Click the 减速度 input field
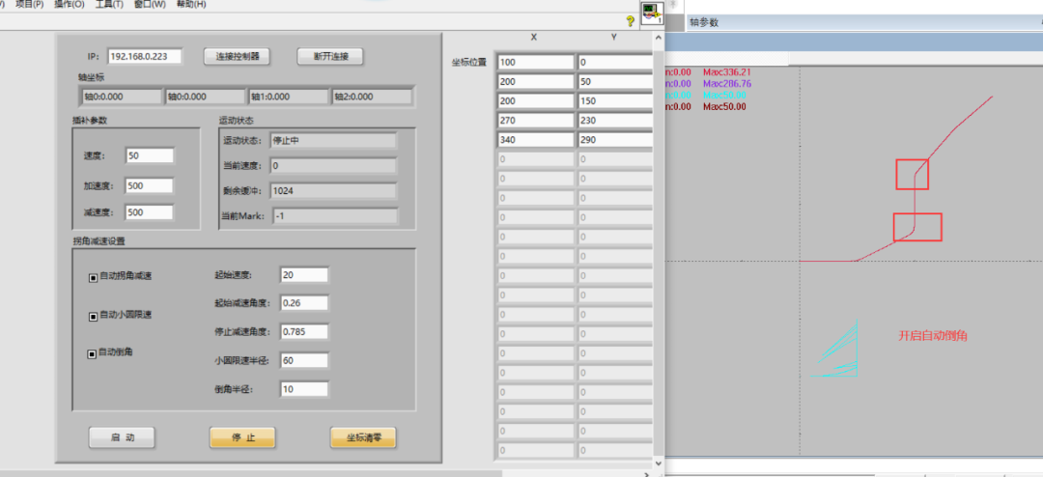1043x477 pixels. tap(150, 212)
